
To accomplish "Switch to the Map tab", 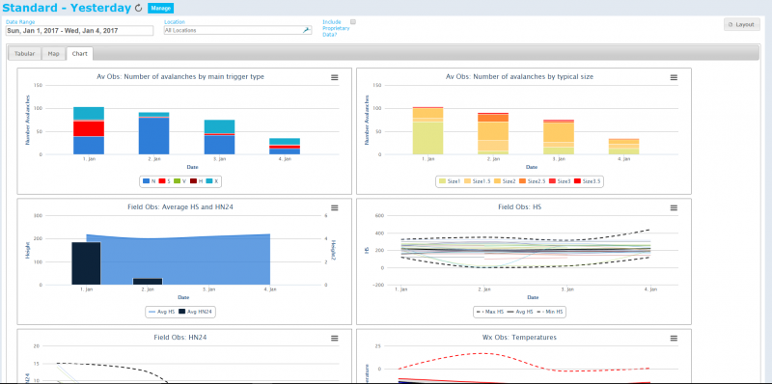I will click(54, 54).
